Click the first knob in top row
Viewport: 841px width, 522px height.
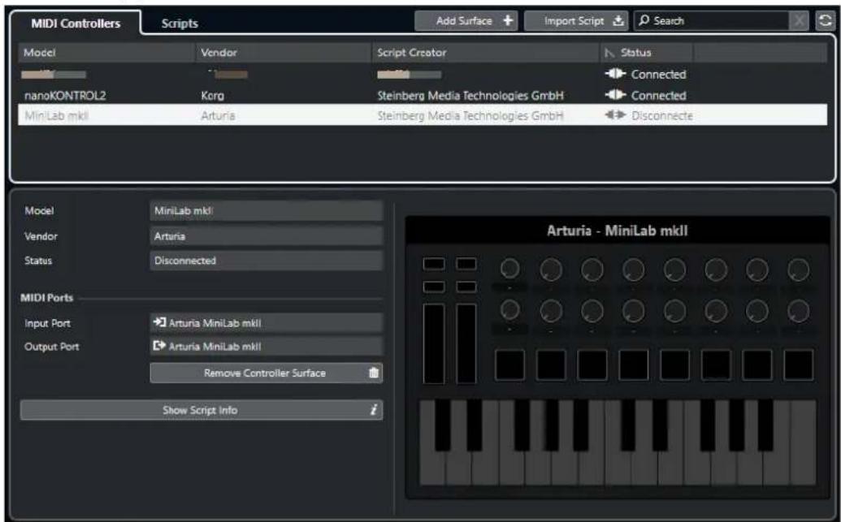point(509,269)
